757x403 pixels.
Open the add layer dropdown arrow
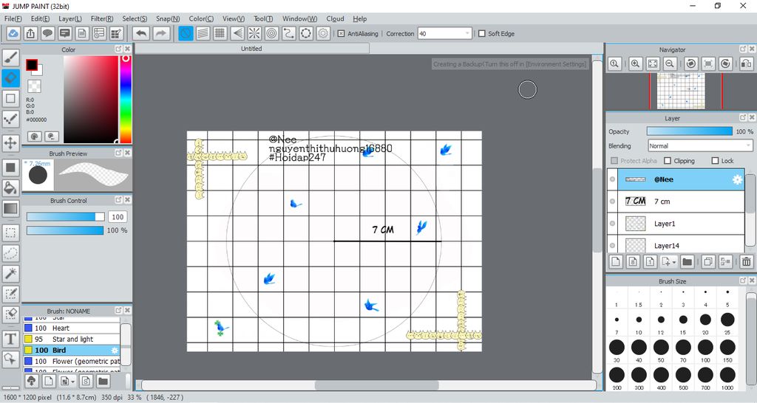pyautogui.click(x=674, y=262)
